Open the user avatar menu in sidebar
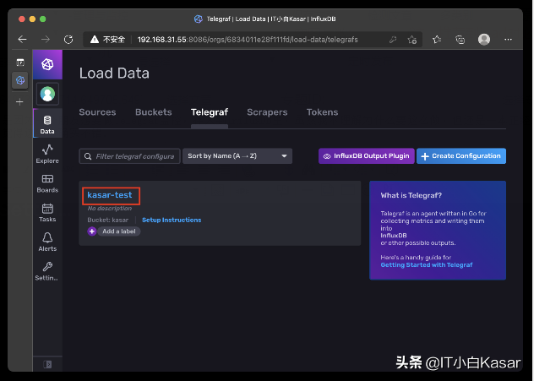Screen dimensions: 534x381 47,94
